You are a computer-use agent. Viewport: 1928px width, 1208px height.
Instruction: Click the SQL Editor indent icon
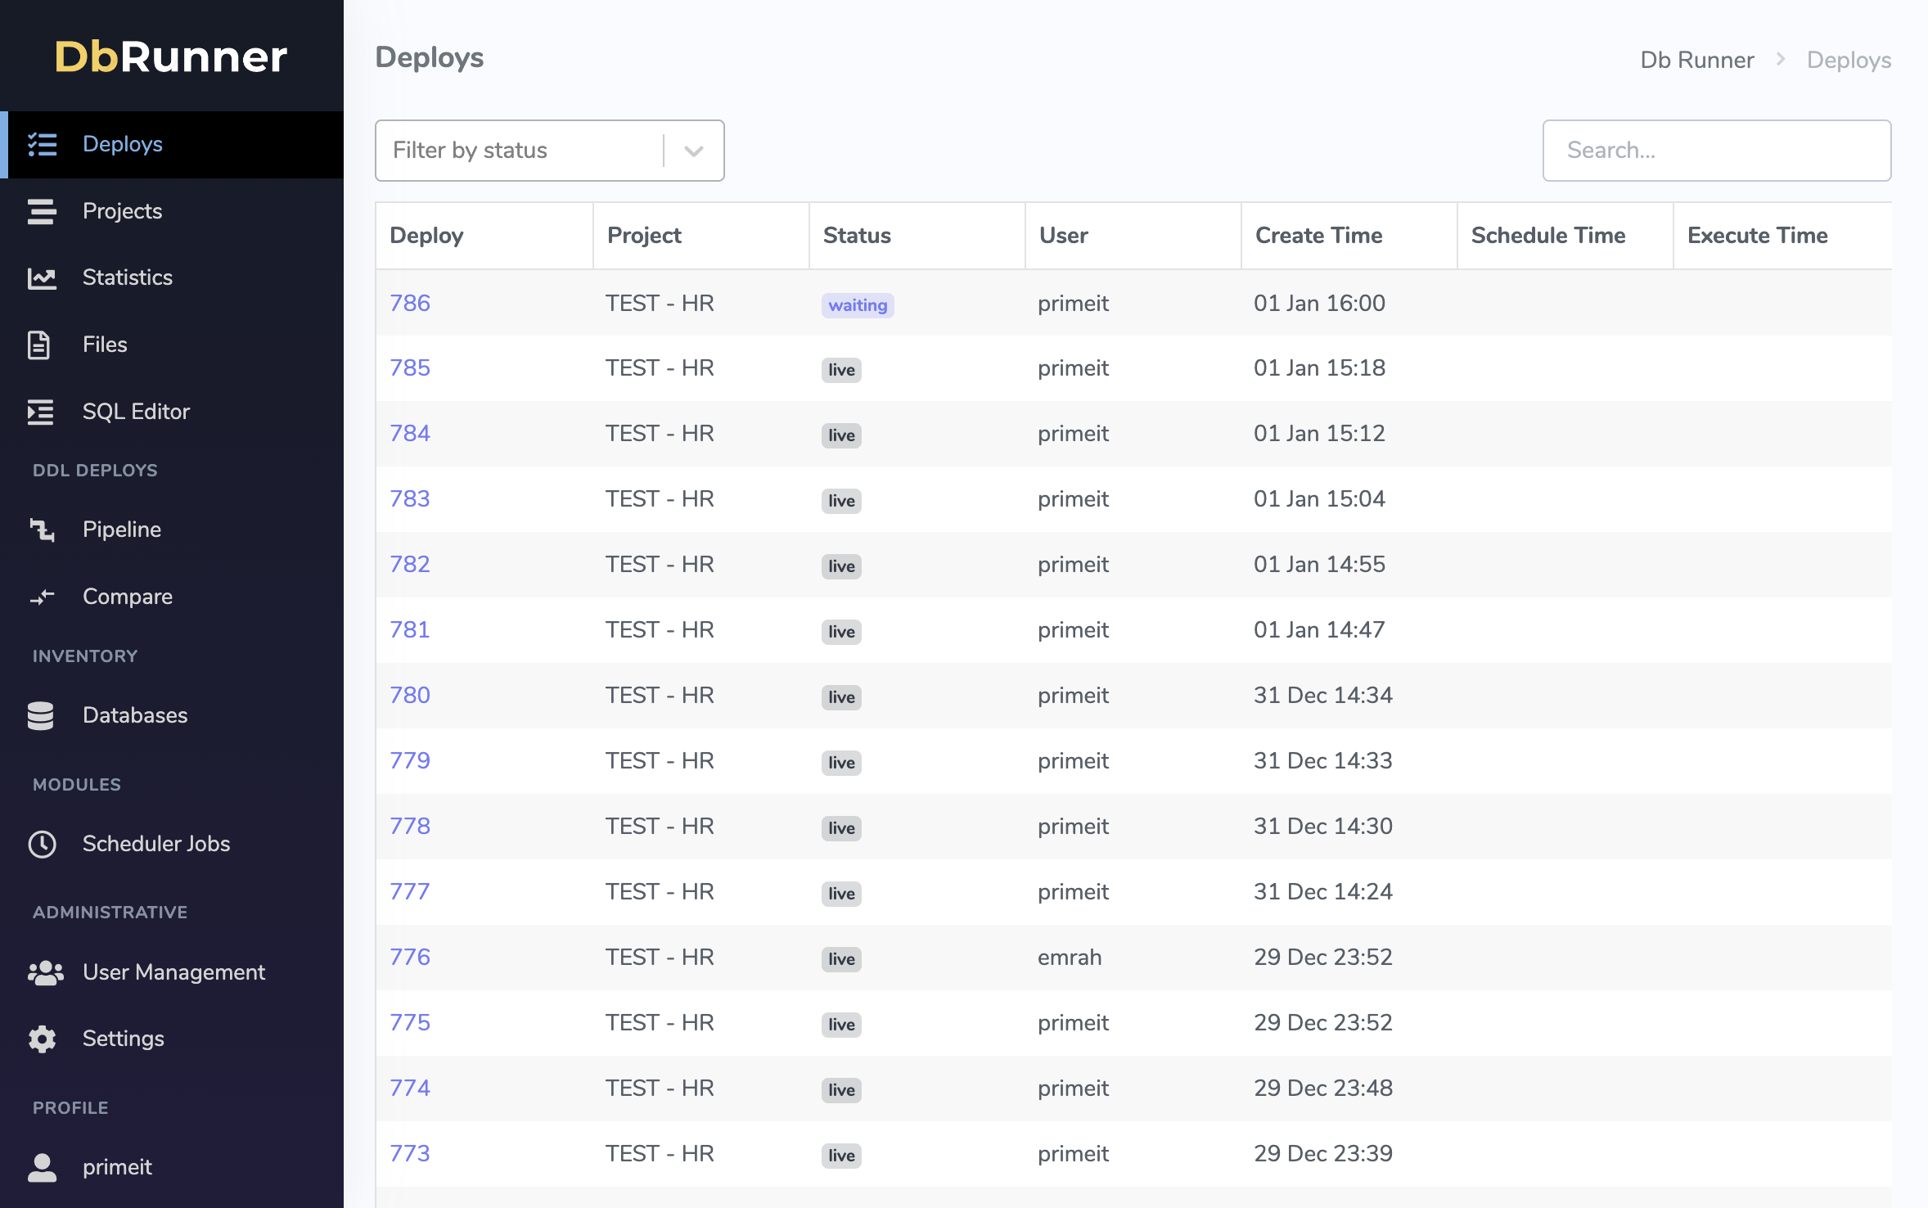click(x=40, y=412)
